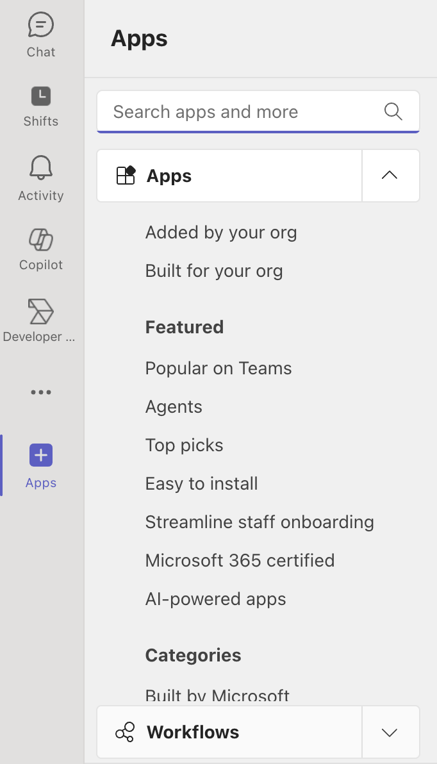437x764 pixels.
Task: Select Microsoft 365 certified apps
Action: 240,560
